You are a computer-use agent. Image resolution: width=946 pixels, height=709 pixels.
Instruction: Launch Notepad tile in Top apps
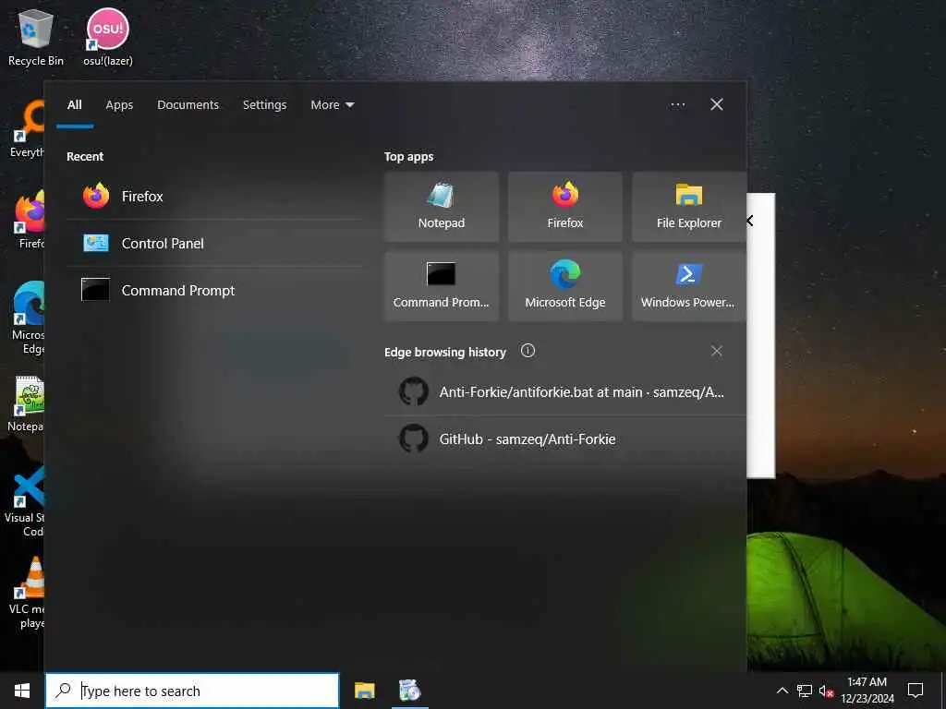[442, 207]
